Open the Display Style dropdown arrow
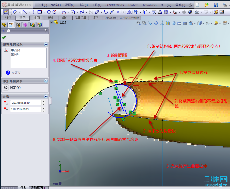 203,23
